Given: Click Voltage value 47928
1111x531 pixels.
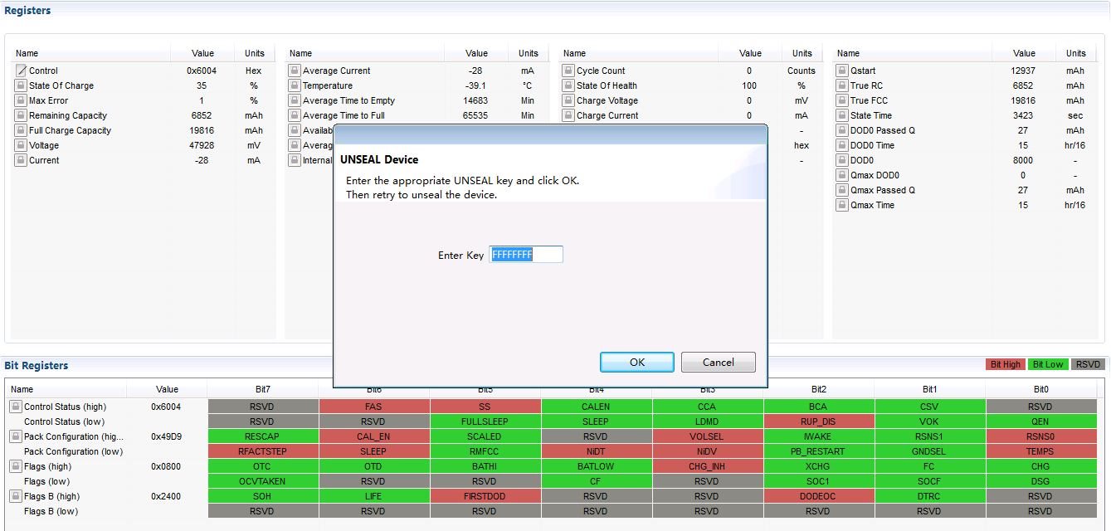Looking at the screenshot, I should pyautogui.click(x=202, y=145).
